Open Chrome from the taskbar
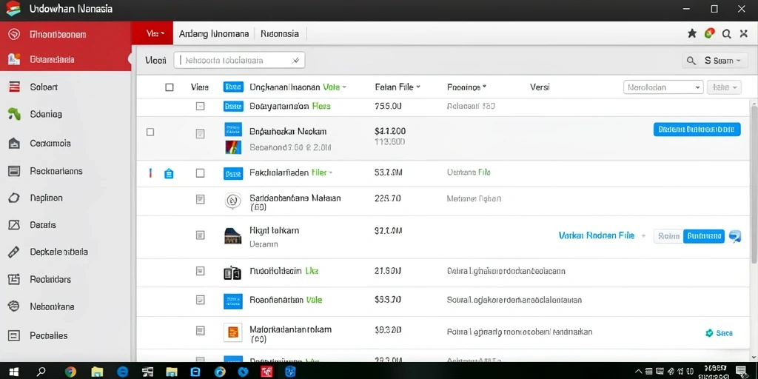The width and height of the screenshot is (758, 379). 70,372
